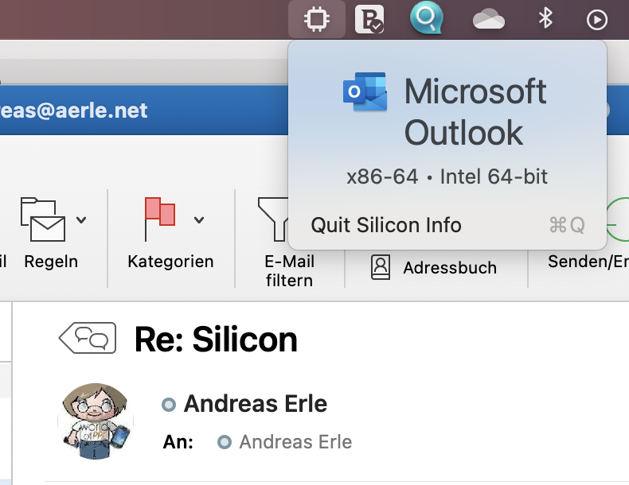
Task: Expand the Regeln dropdown arrow
Action: pos(81,220)
